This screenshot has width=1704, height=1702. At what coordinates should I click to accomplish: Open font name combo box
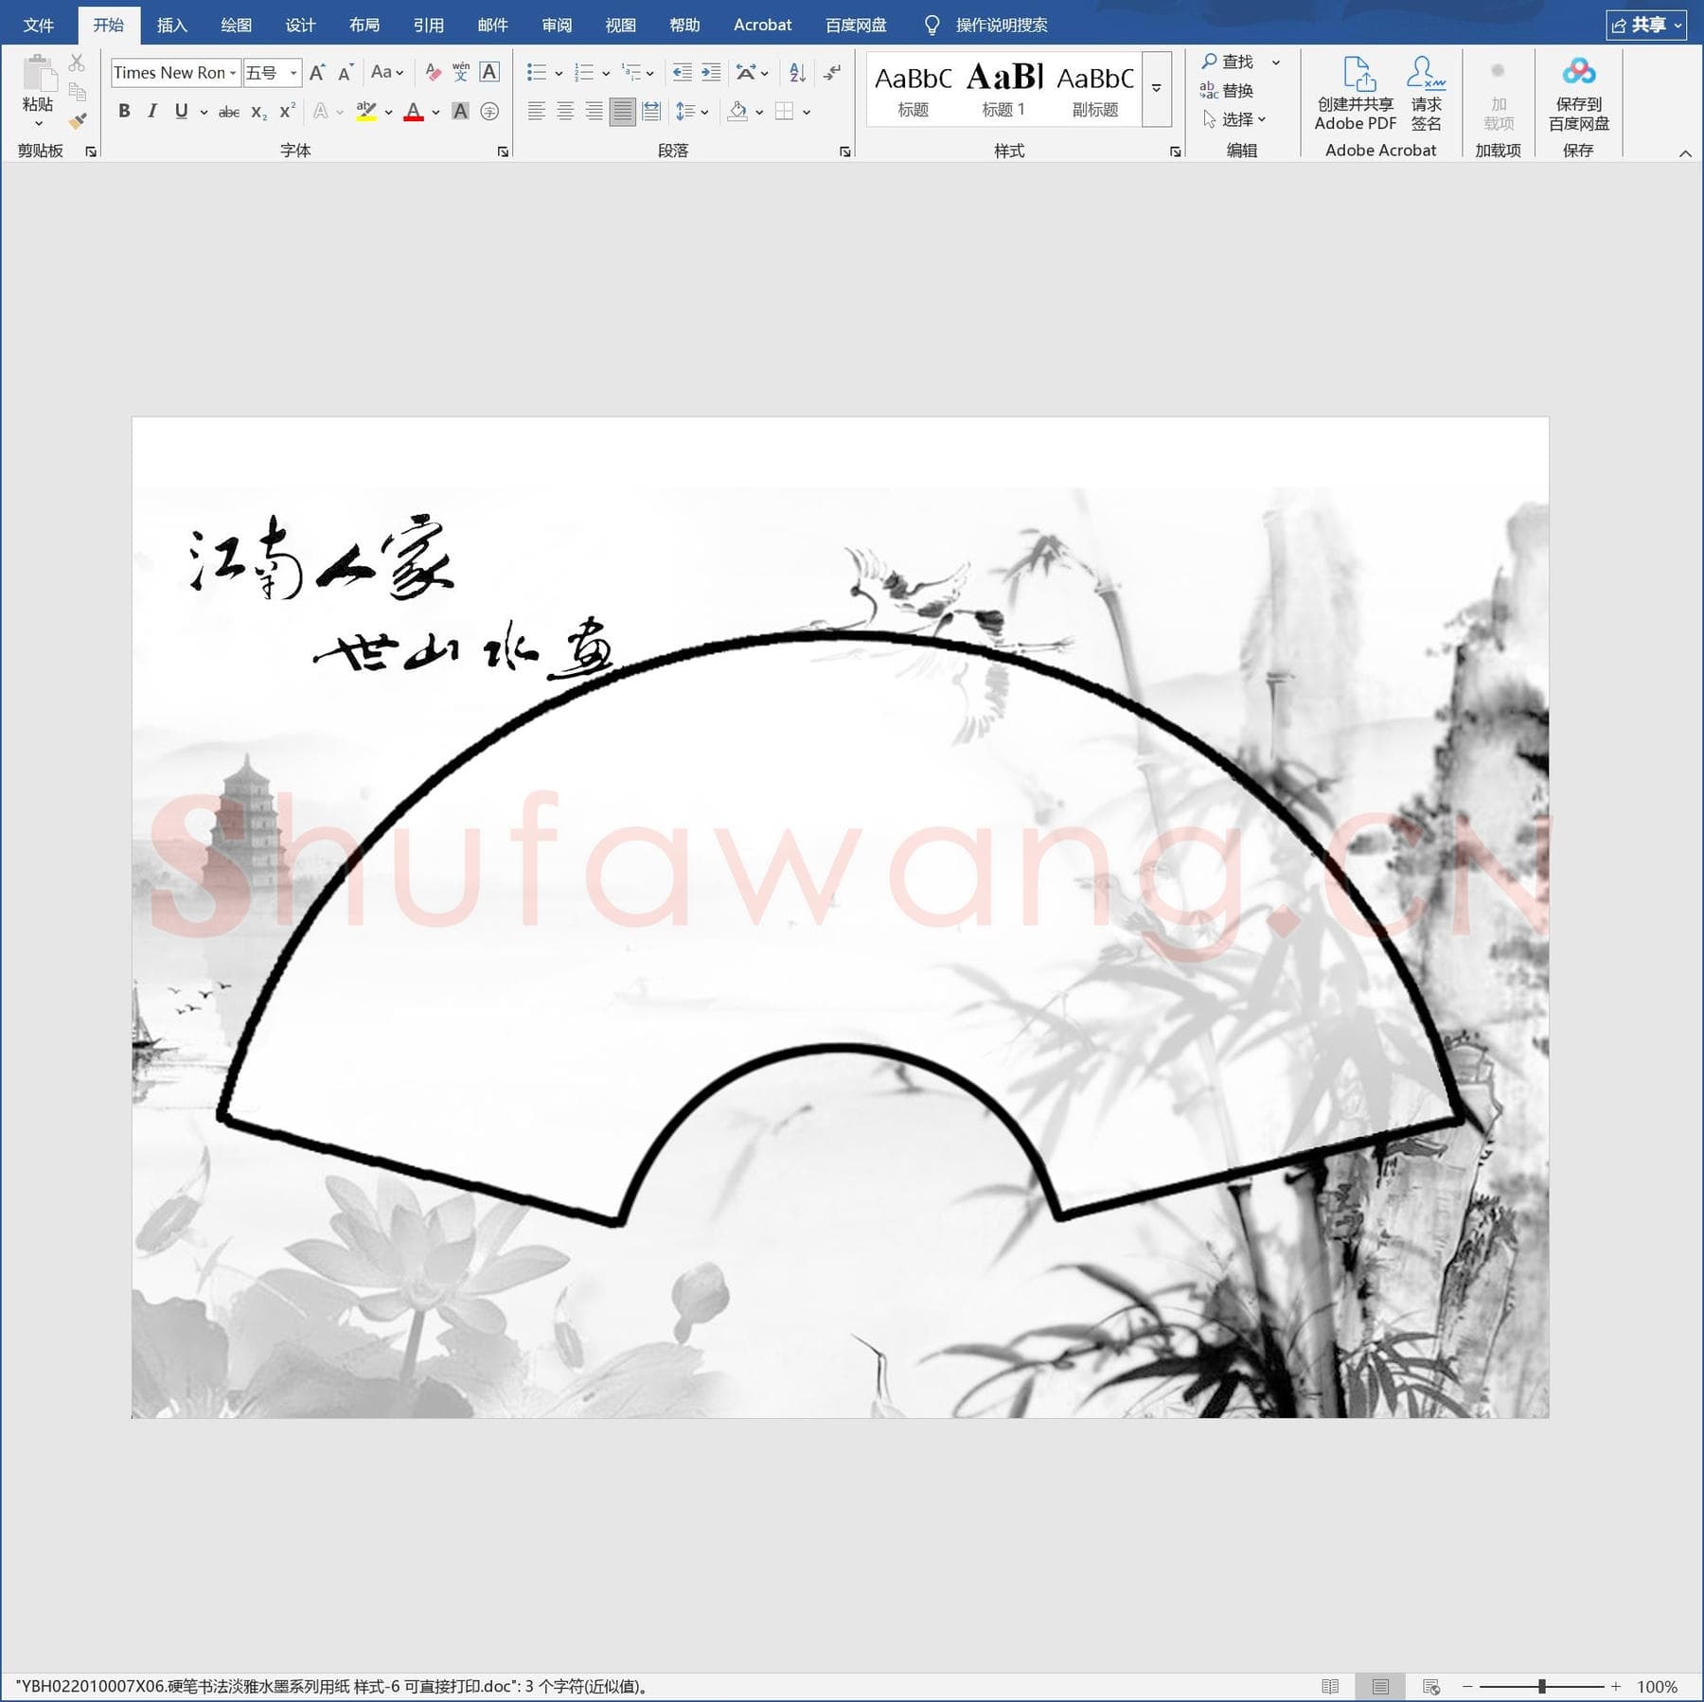[x=176, y=73]
